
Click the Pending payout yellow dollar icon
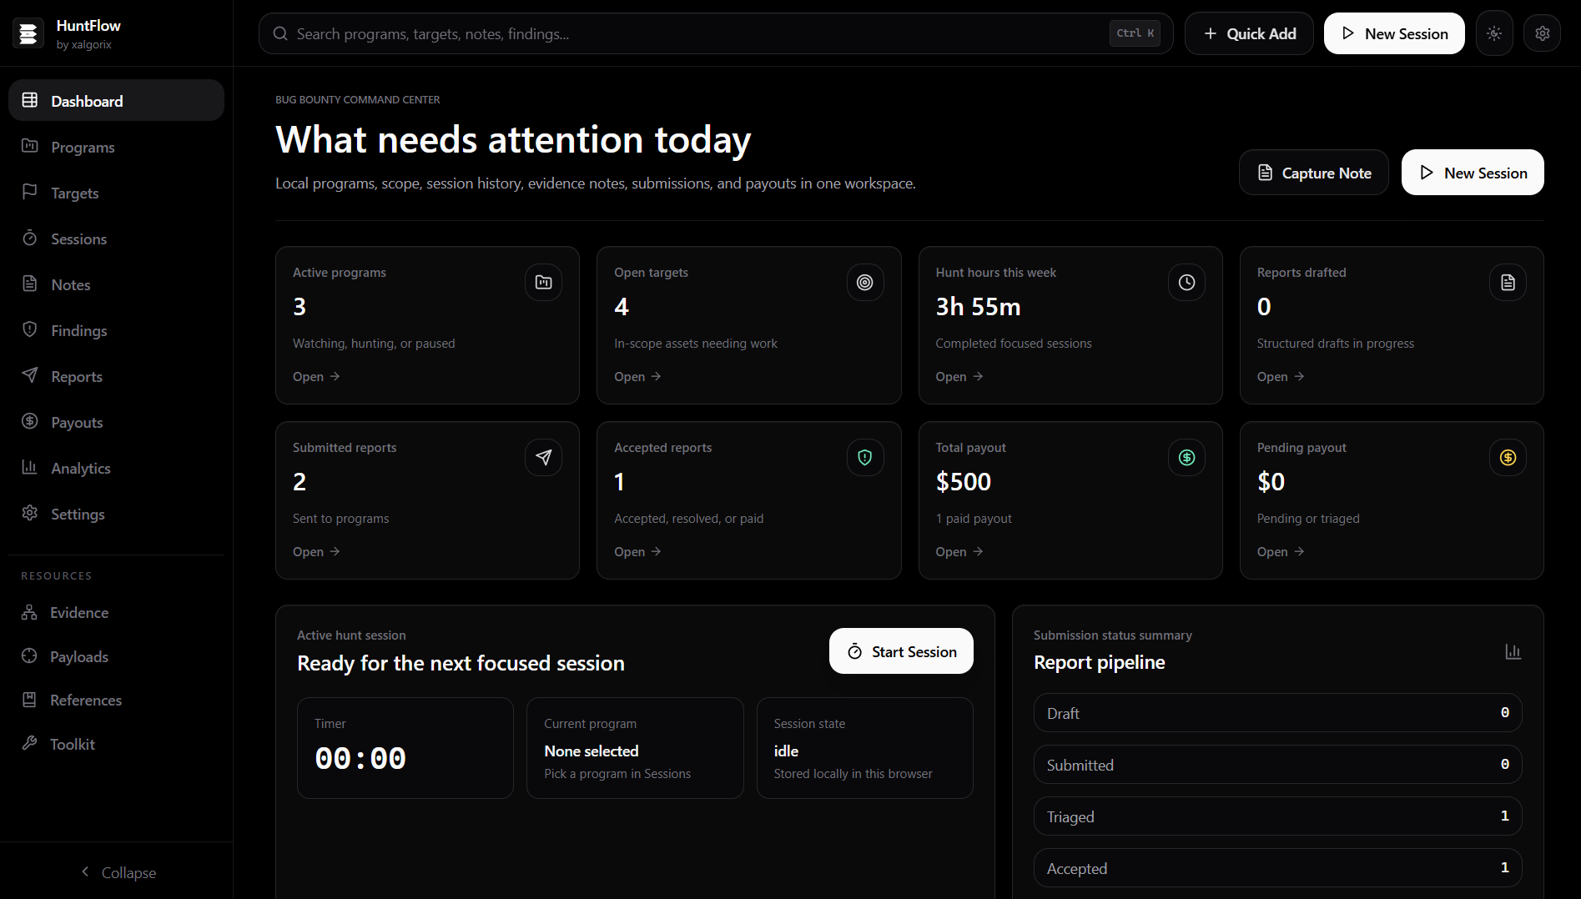click(1508, 458)
